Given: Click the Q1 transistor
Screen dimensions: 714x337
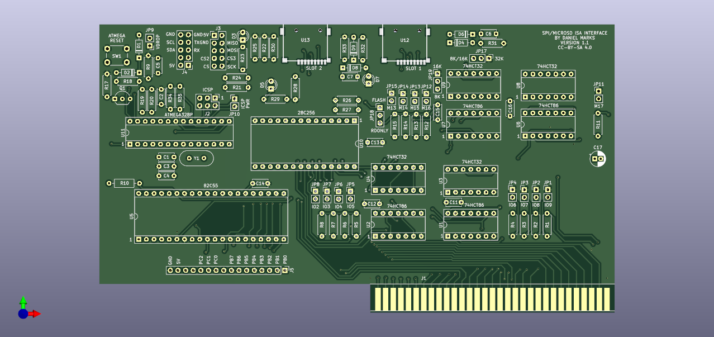Looking at the screenshot, I should tap(122, 98).
